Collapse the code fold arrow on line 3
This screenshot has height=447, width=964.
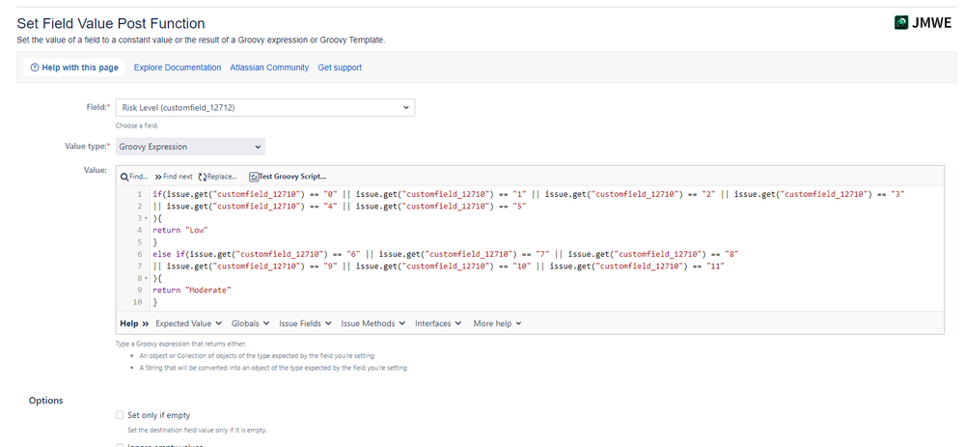(x=146, y=218)
